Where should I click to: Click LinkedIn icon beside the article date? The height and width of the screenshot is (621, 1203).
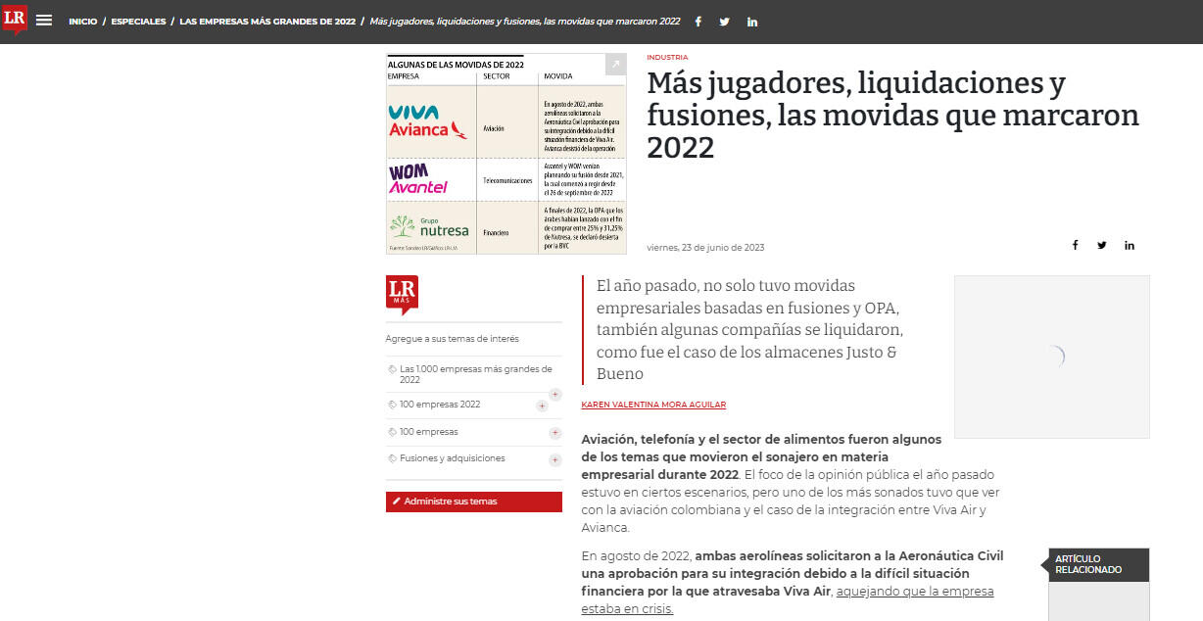point(1130,246)
